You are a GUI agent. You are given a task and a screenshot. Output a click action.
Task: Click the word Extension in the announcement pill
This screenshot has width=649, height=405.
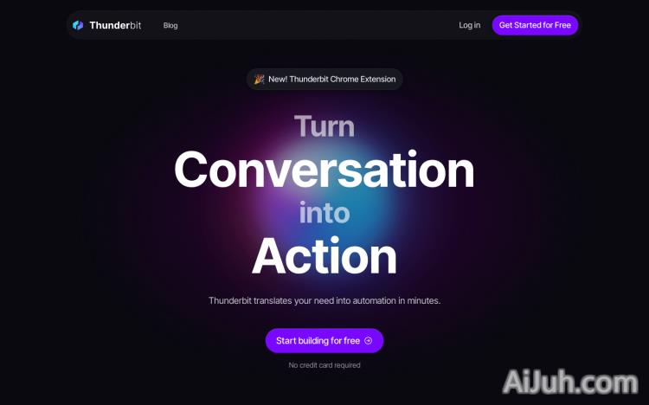click(x=378, y=79)
